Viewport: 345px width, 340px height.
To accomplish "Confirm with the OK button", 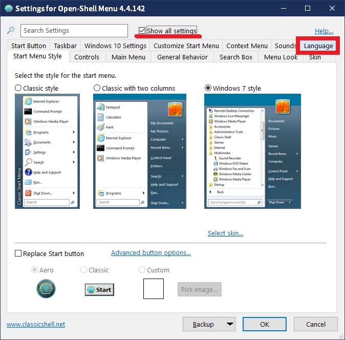I will [265, 324].
